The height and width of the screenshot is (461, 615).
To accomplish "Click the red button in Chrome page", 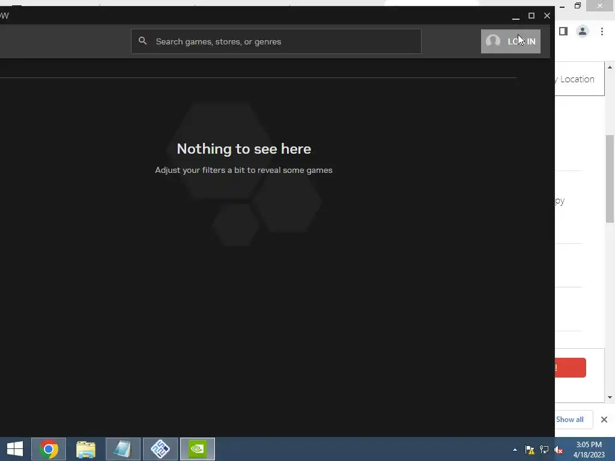I will pos(571,368).
